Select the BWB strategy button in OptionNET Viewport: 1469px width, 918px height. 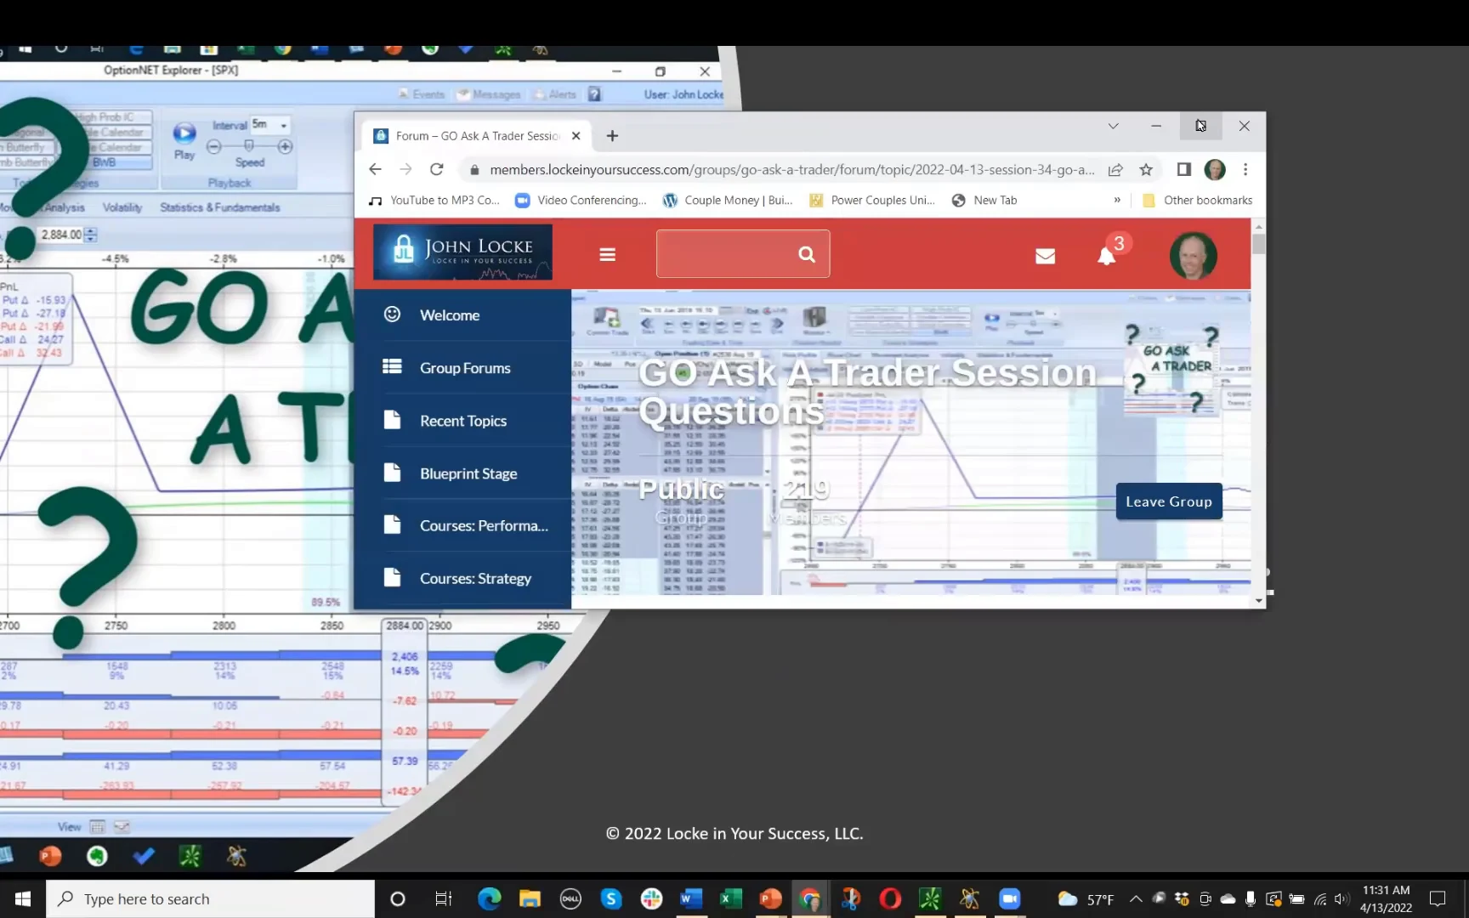point(105,162)
